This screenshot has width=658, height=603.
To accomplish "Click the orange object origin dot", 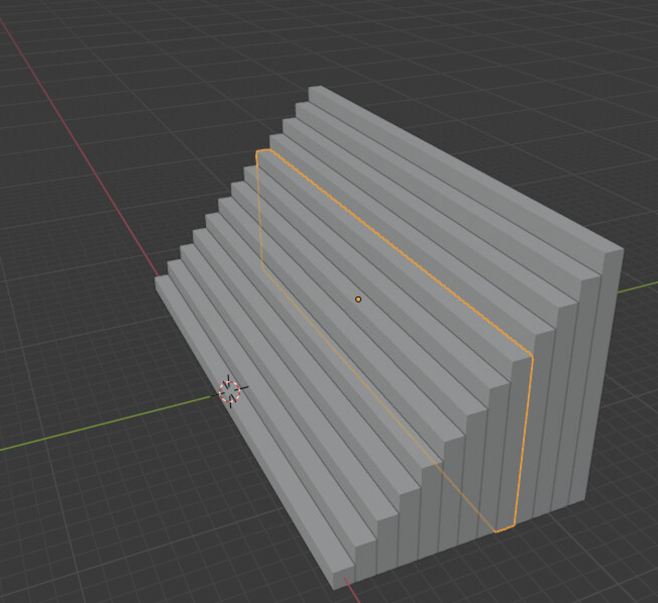I will tap(358, 299).
